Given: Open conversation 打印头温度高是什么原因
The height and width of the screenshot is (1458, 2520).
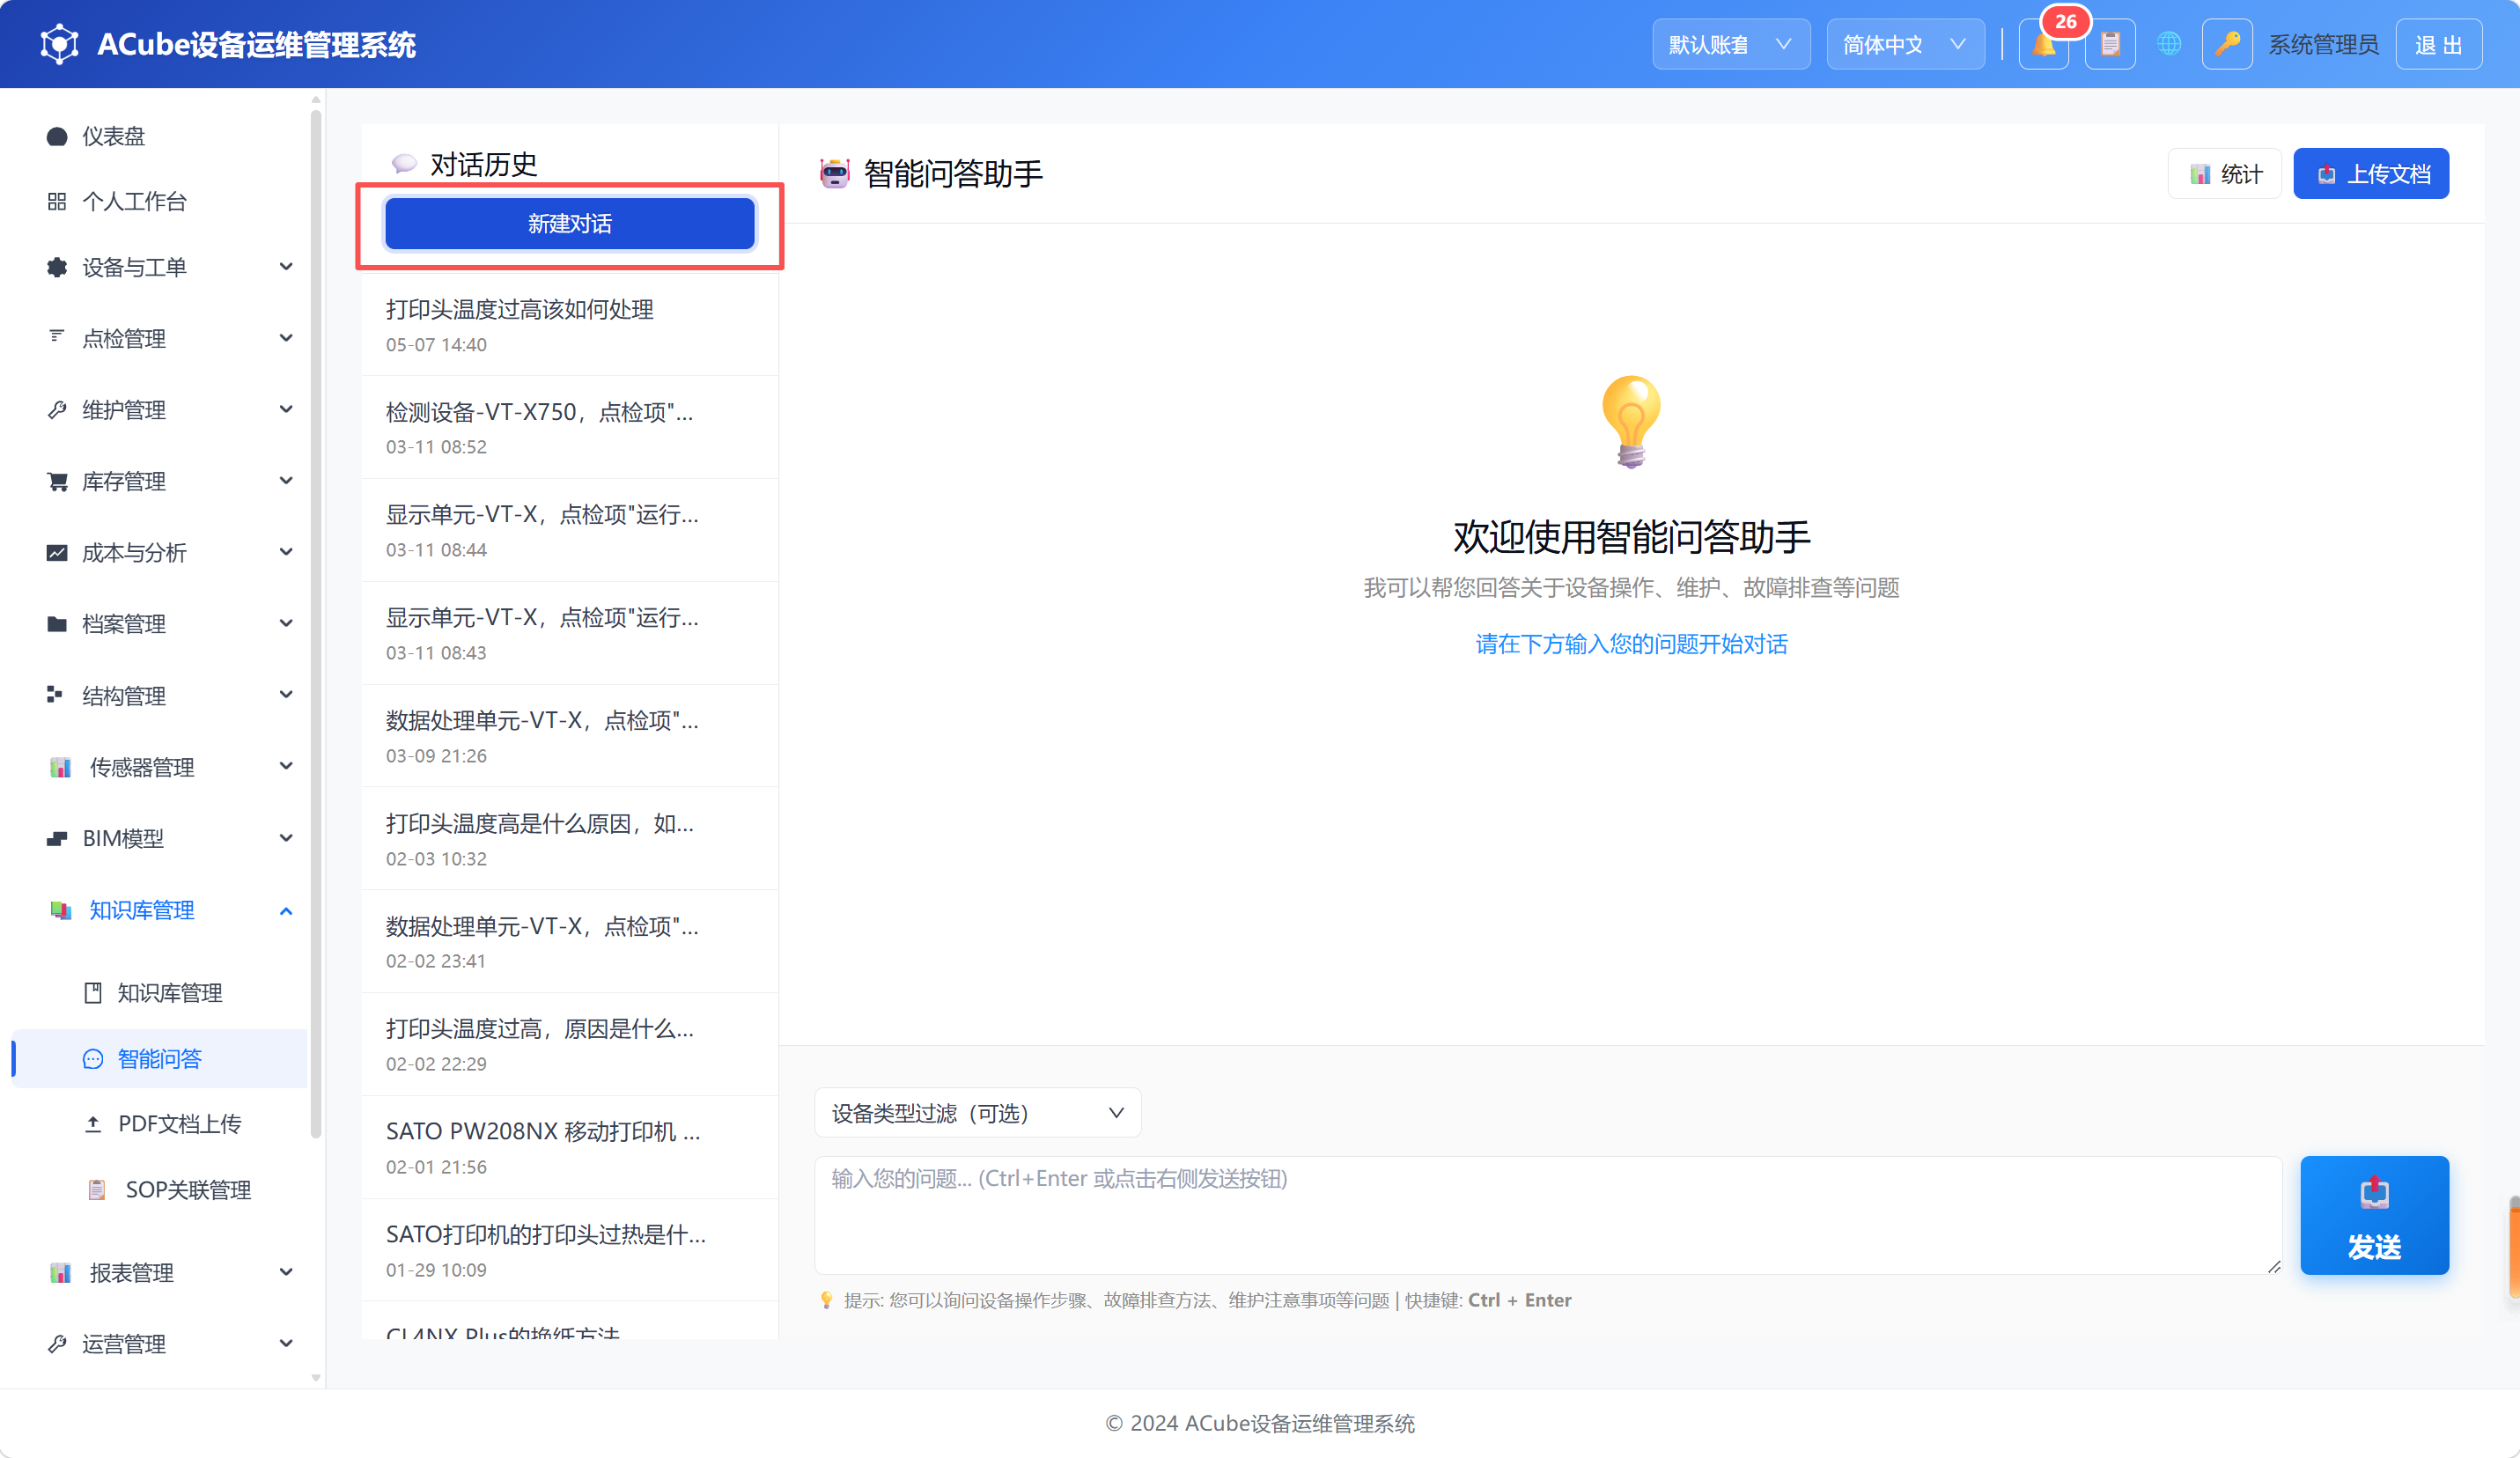Looking at the screenshot, I should pyautogui.click(x=569, y=839).
